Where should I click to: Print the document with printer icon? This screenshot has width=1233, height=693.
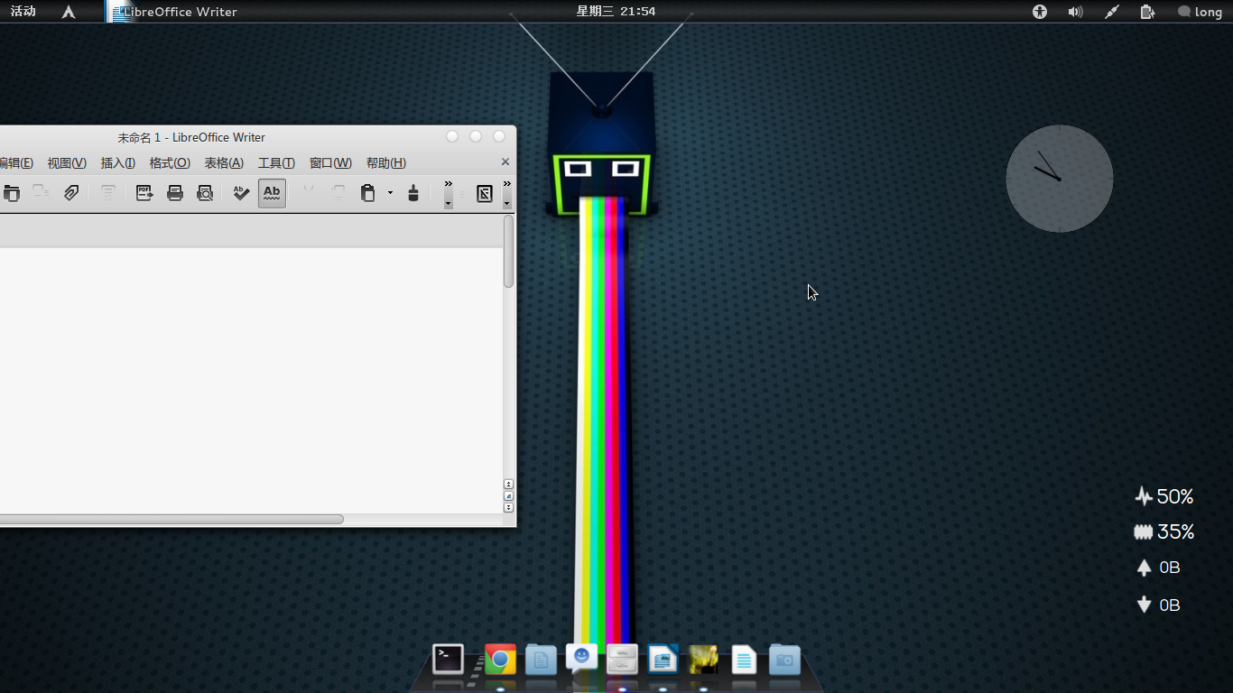(x=175, y=193)
